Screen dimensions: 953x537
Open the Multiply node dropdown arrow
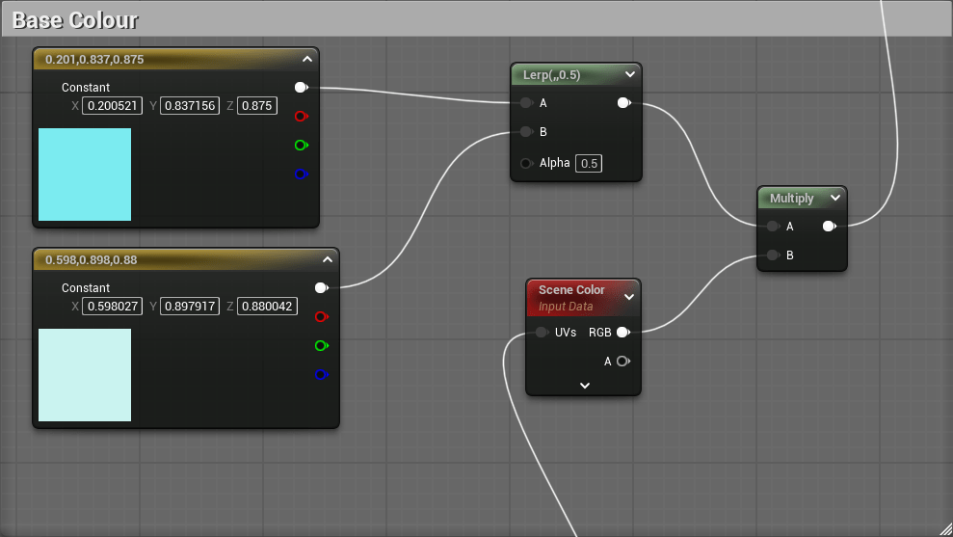(x=835, y=198)
